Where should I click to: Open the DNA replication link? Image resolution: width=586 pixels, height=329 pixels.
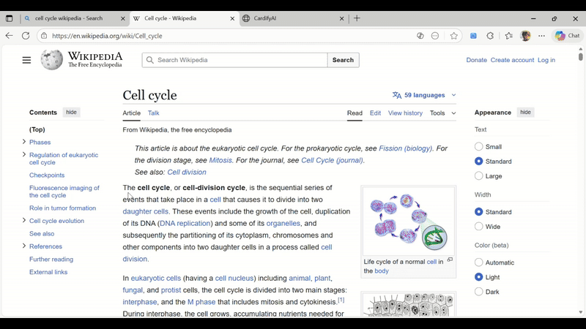click(185, 224)
